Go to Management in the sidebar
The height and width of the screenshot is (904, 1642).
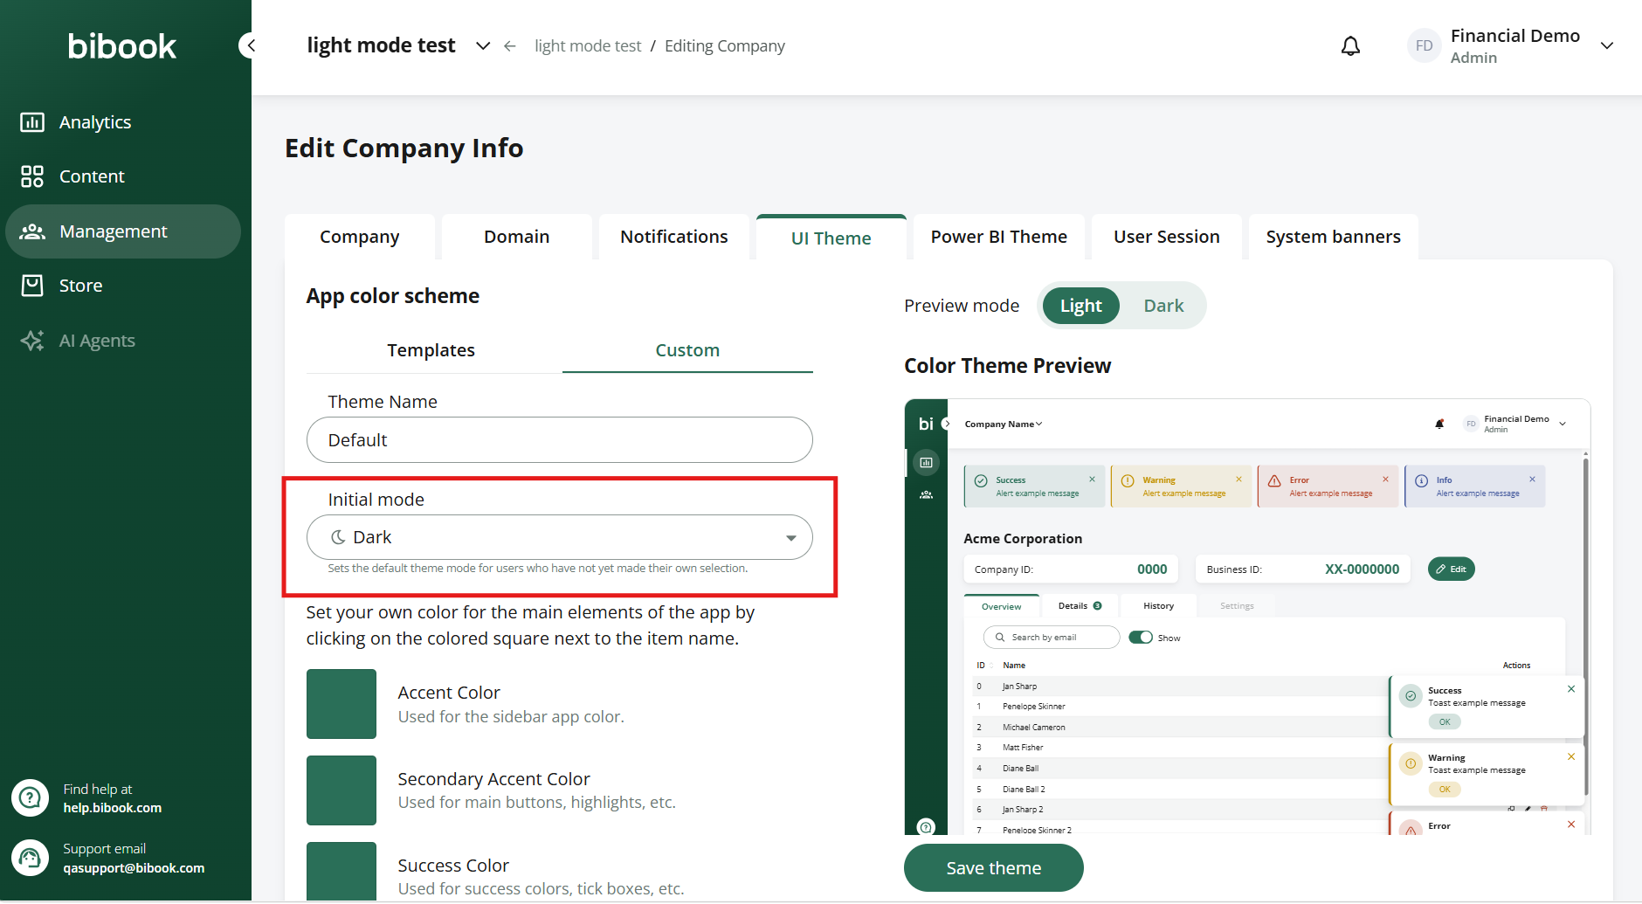point(123,231)
